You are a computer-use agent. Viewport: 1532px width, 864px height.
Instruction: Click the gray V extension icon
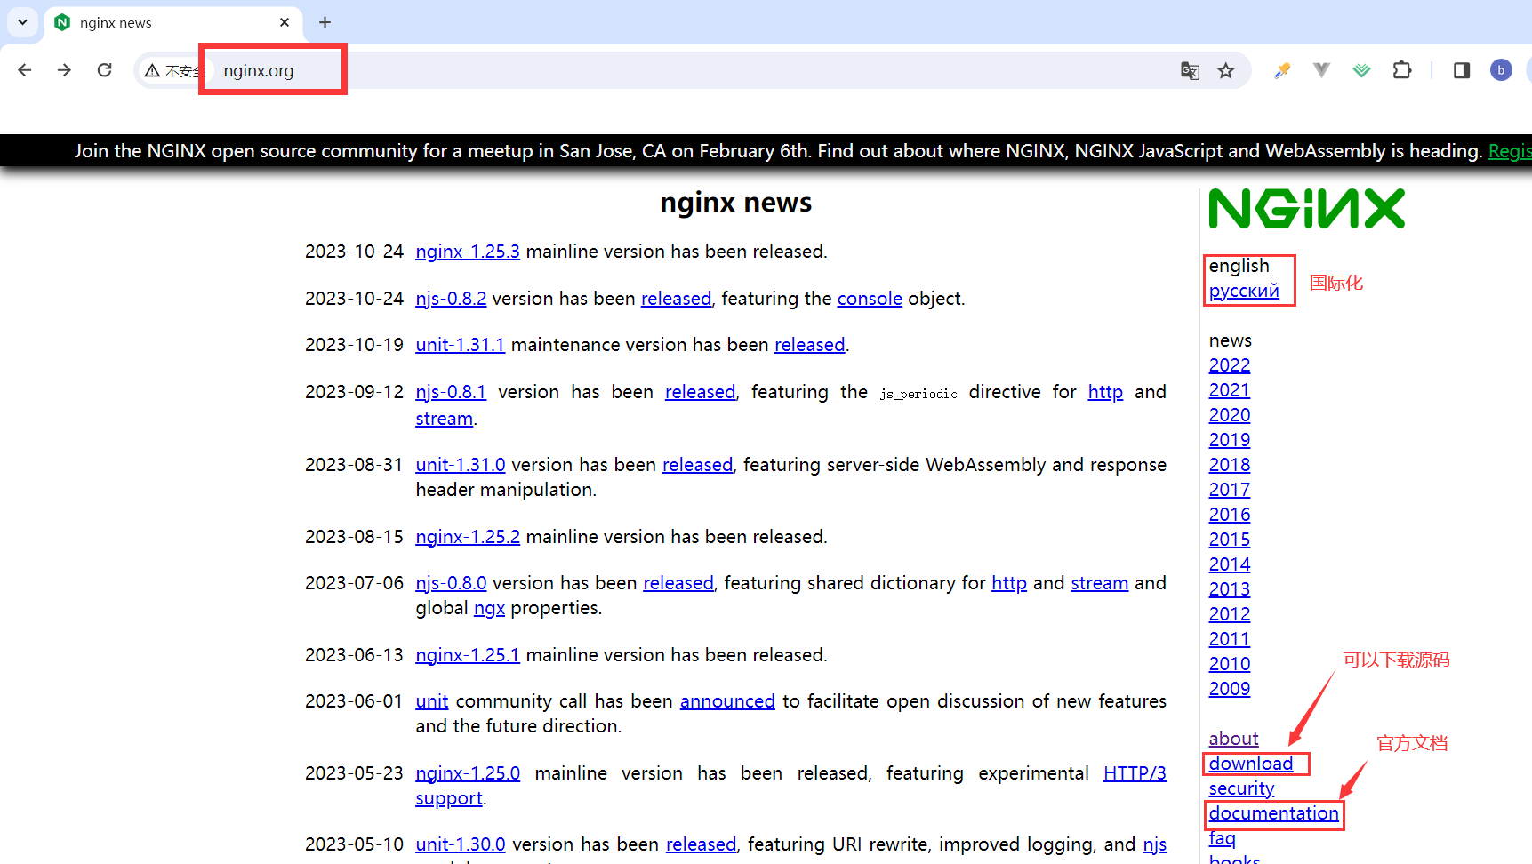click(x=1321, y=70)
